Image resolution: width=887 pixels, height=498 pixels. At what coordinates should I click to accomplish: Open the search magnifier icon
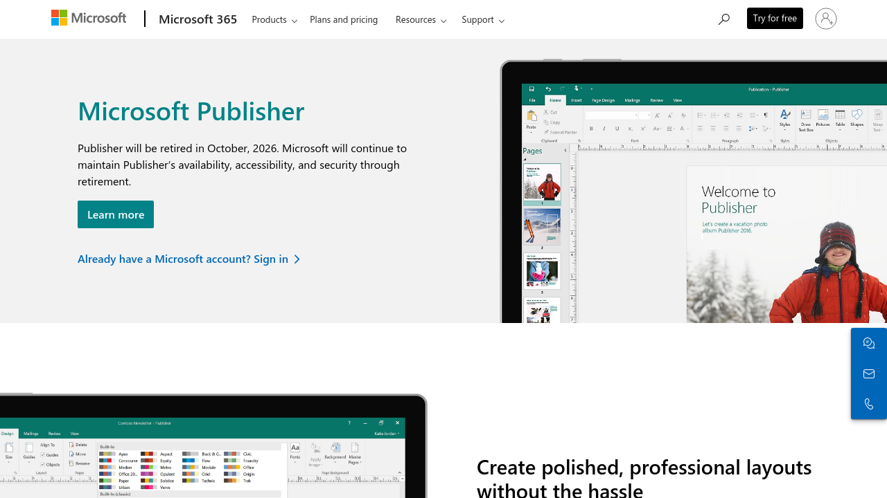click(723, 19)
